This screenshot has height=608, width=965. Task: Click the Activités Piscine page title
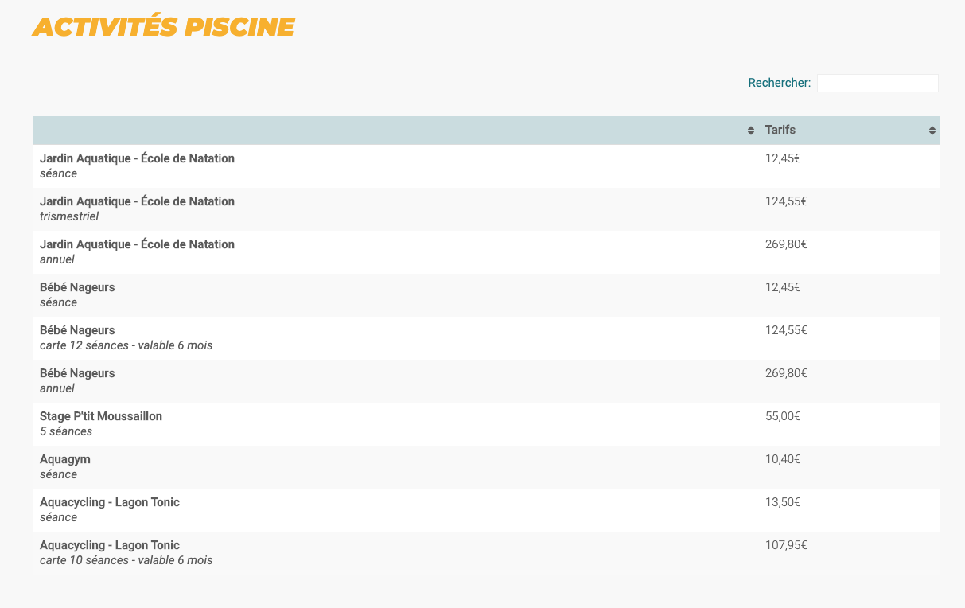(x=164, y=27)
